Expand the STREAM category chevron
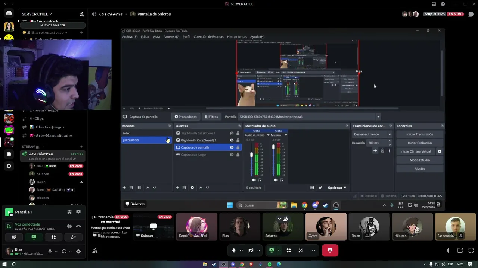478x268 pixels. tap(42, 147)
